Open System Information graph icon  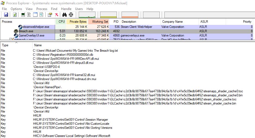click(23, 15)
